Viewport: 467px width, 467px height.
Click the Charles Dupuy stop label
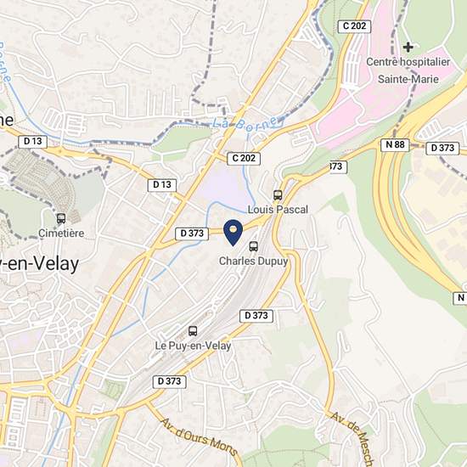click(x=254, y=262)
